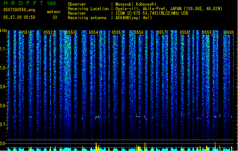Click the 1.0 frequency axis tick label

pos(3,68)
